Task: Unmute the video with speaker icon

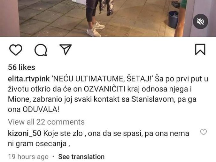Action: (x=200, y=21)
